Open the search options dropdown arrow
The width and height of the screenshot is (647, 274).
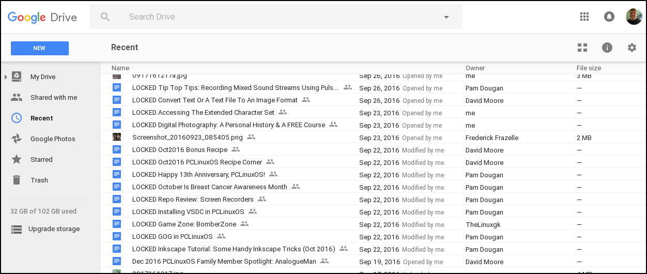point(446,17)
